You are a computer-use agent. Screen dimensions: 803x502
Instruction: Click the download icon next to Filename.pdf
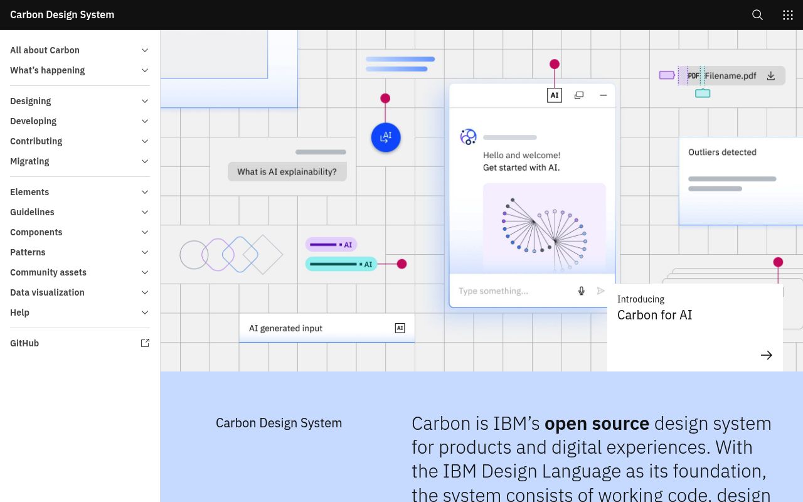point(770,75)
